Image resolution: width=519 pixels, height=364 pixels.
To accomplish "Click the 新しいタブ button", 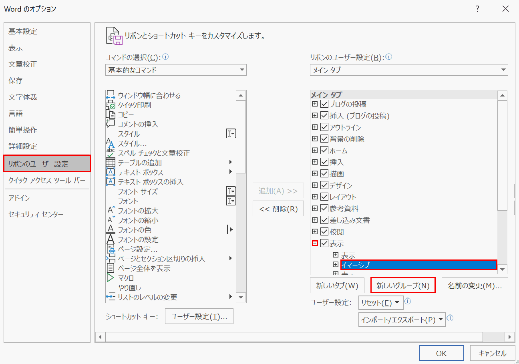I will click(x=337, y=286).
